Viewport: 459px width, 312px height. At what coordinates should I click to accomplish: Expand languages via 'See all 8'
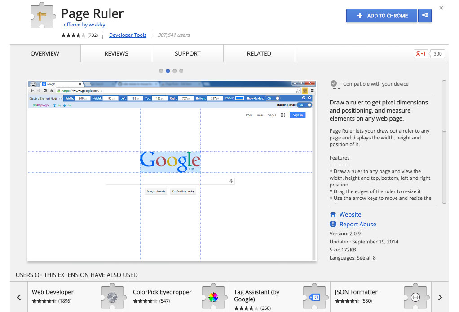click(366, 258)
